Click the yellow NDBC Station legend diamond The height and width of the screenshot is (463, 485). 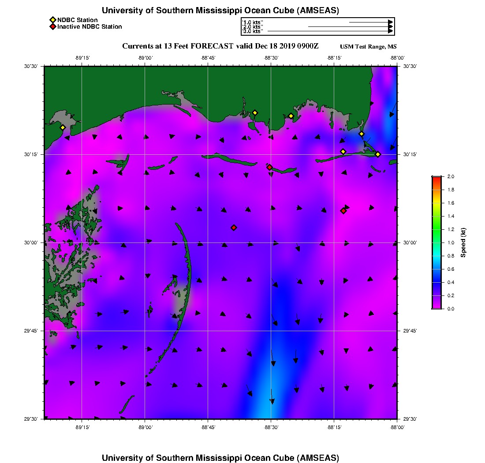point(52,20)
